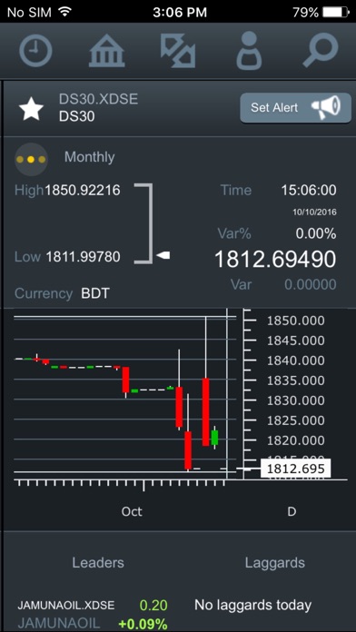Tap the magnifying glass search icon
Viewport: 356px width, 632px height.
point(320,51)
